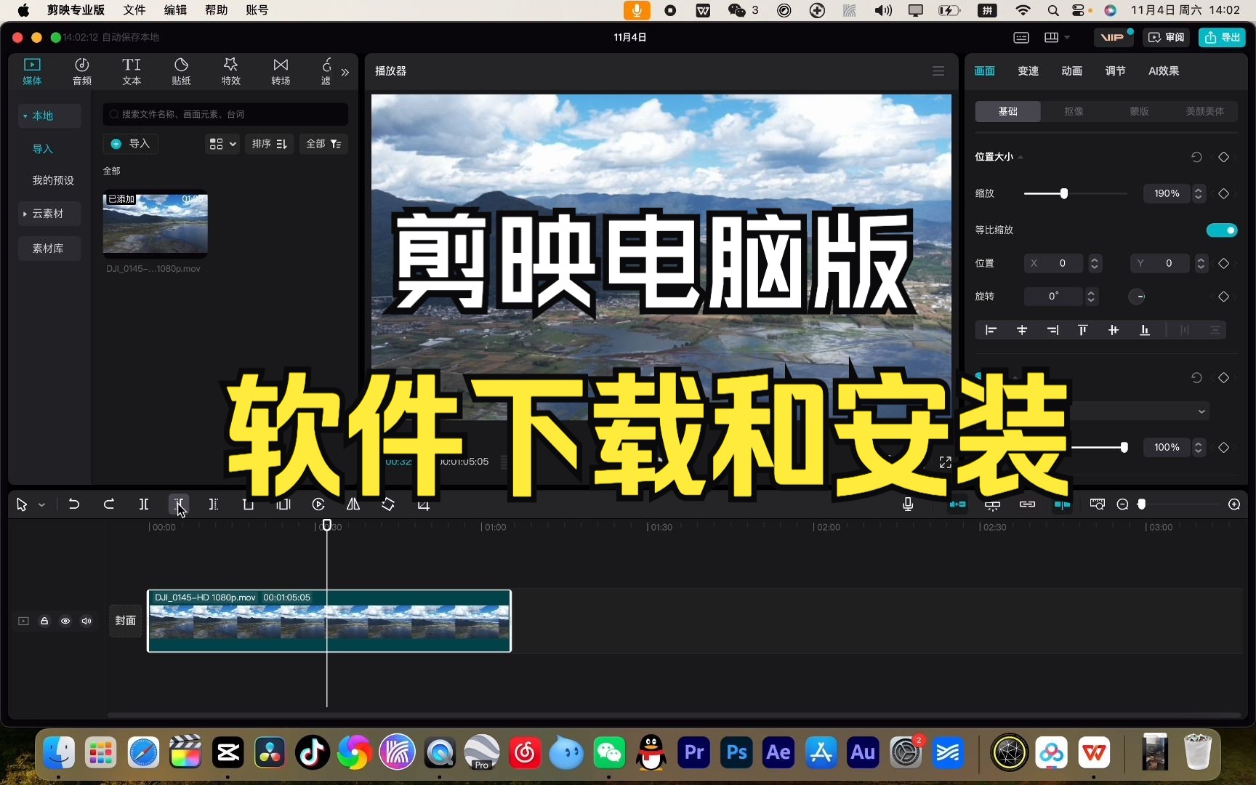Switch to the 变速 speed tab
1256x785 pixels.
pos(1028,71)
